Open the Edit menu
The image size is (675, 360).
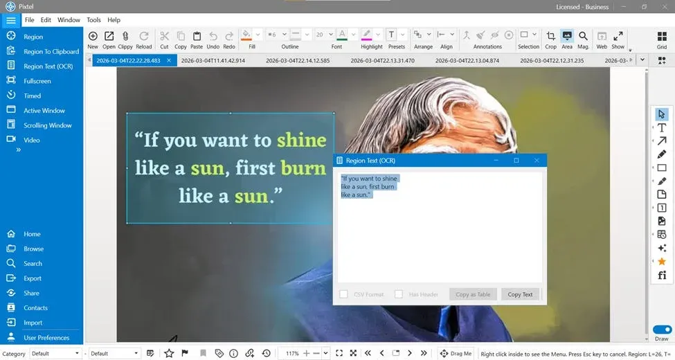point(46,20)
